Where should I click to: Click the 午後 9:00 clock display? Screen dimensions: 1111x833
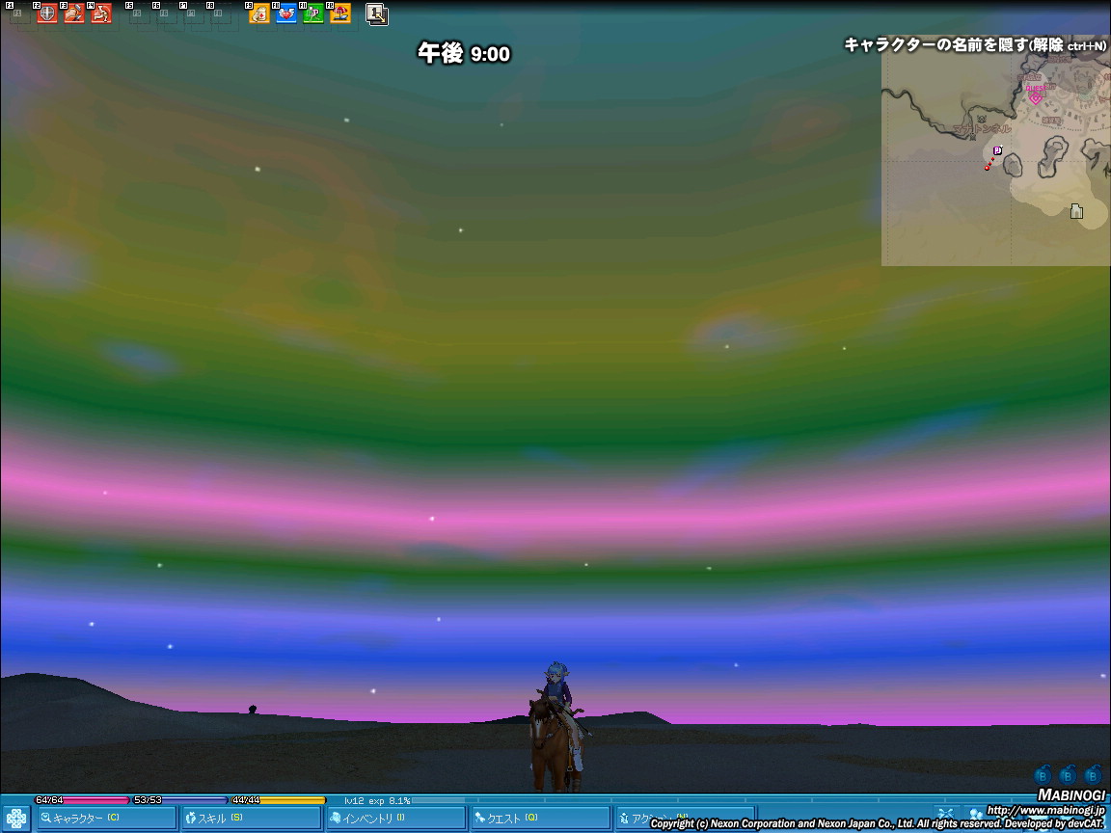tap(464, 54)
